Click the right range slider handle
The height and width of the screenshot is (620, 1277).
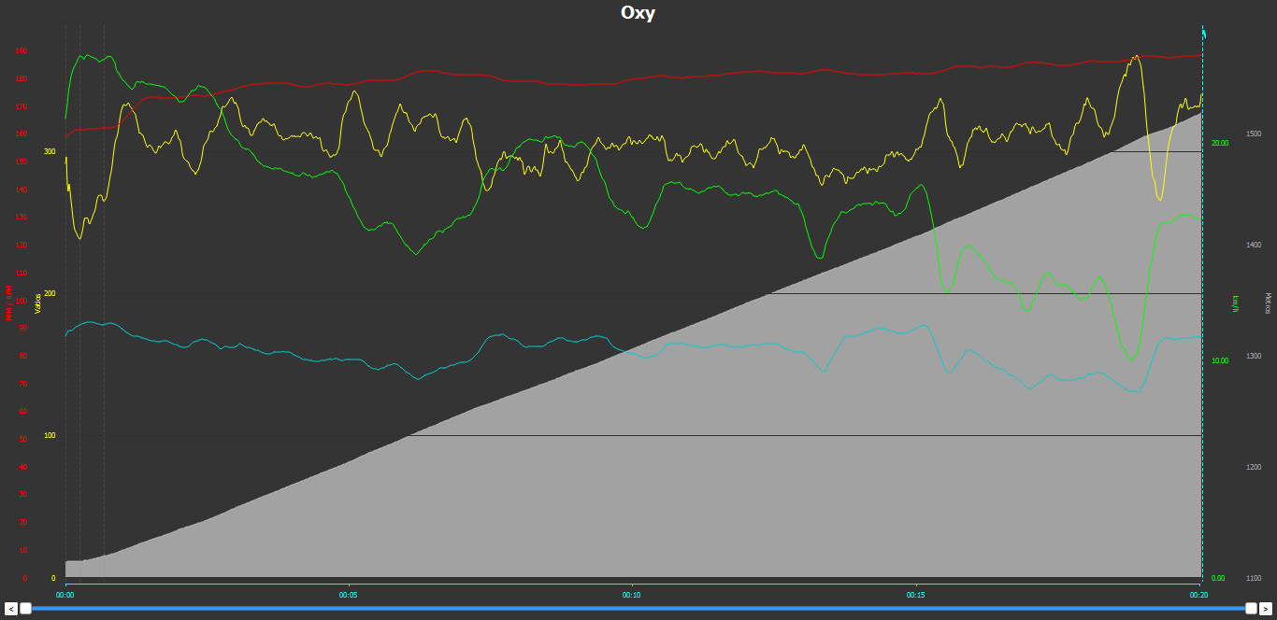(x=1251, y=608)
